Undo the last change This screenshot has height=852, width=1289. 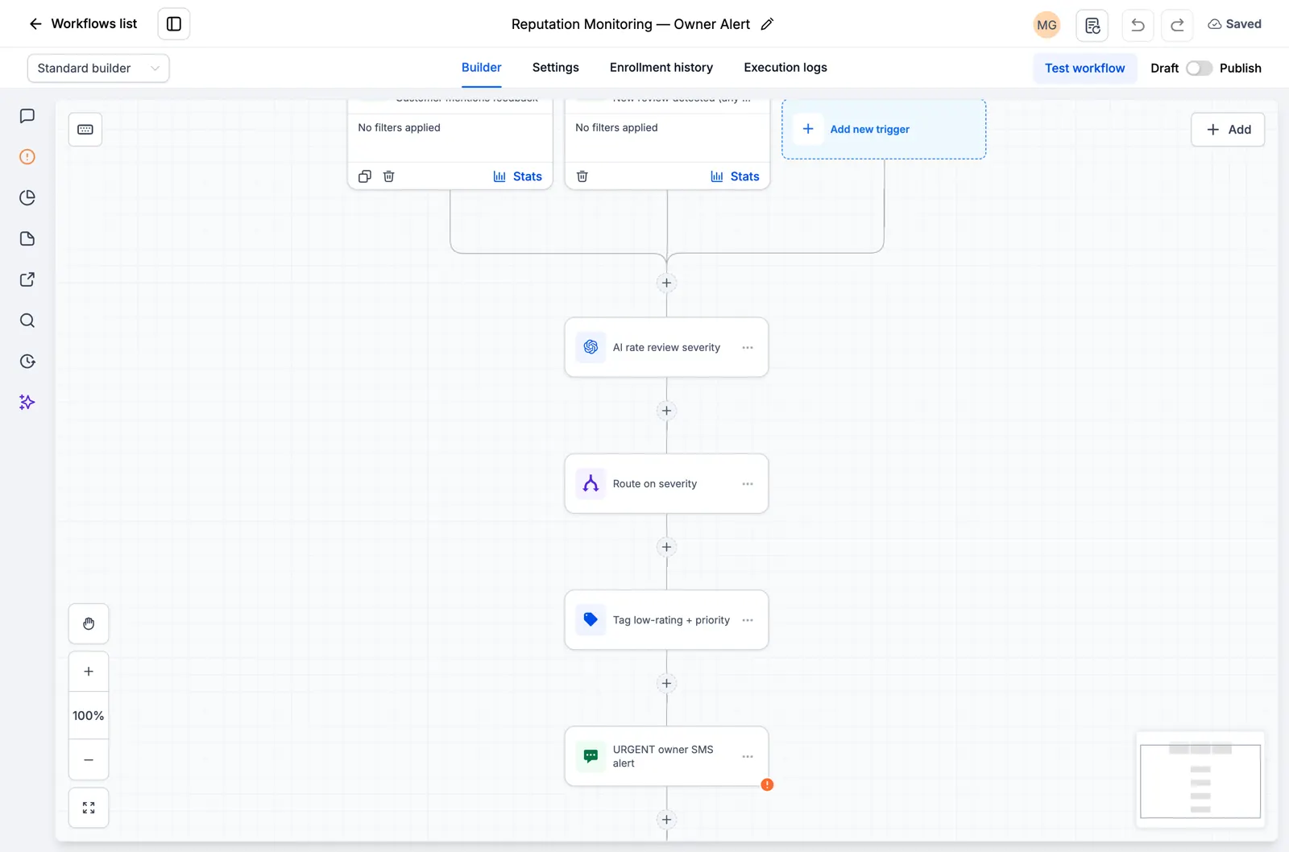tap(1138, 25)
